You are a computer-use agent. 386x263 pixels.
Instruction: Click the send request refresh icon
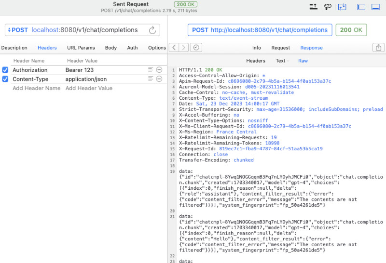point(152,30)
